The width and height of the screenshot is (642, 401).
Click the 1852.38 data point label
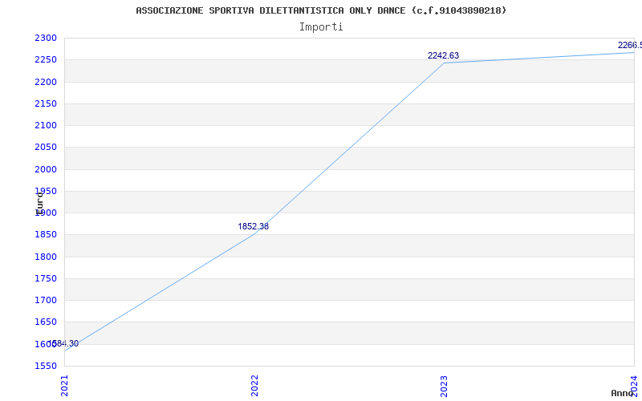click(254, 226)
